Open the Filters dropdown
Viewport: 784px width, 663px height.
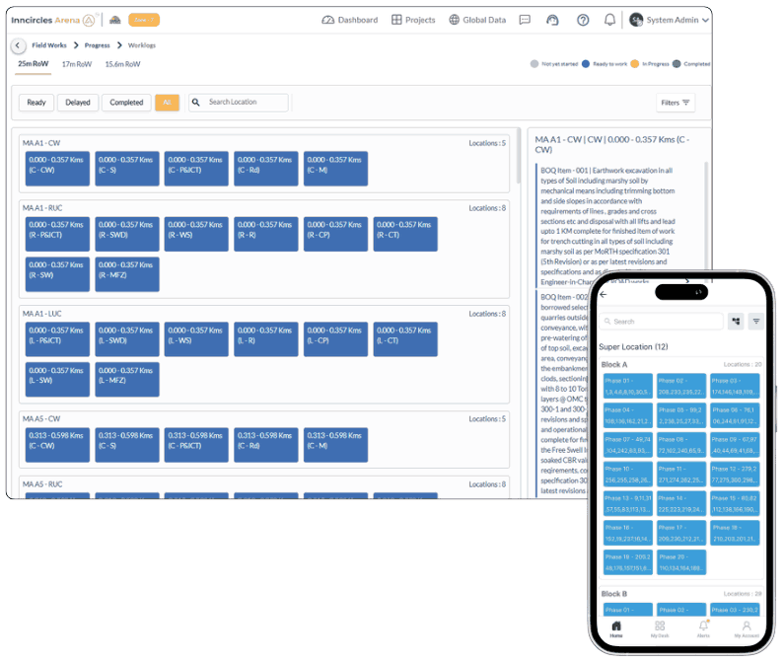(676, 103)
